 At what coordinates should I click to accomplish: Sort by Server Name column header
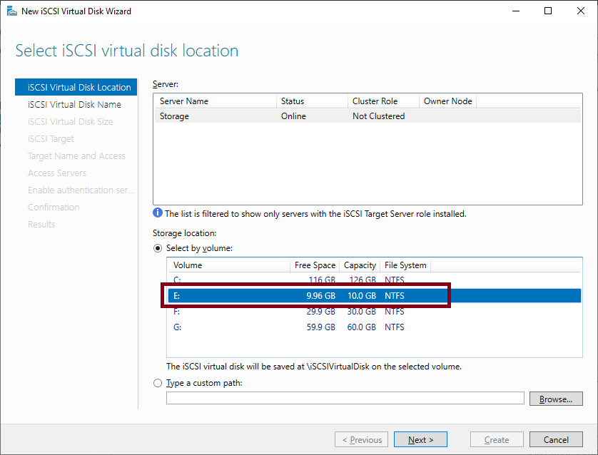[216, 101]
